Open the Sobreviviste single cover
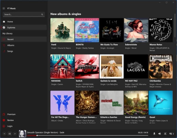This screenshot has height=138, width=177. (136, 30)
